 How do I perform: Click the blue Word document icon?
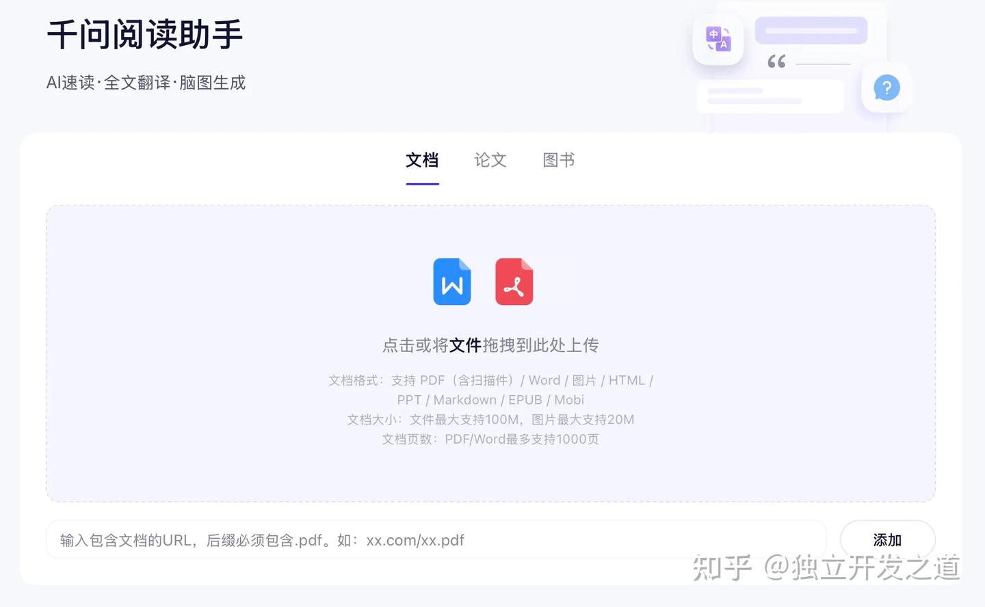pos(452,282)
